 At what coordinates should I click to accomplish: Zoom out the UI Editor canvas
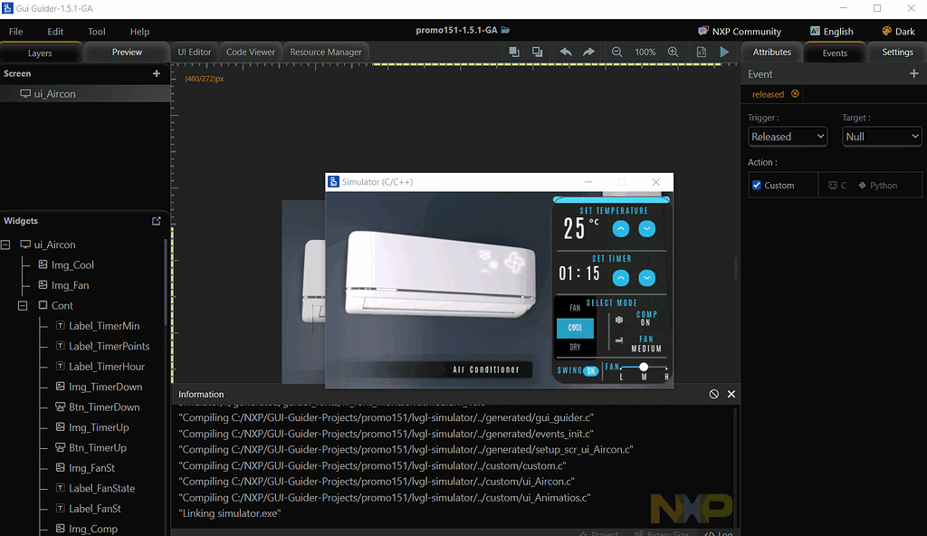pyautogui.click(x=616, y=52)
